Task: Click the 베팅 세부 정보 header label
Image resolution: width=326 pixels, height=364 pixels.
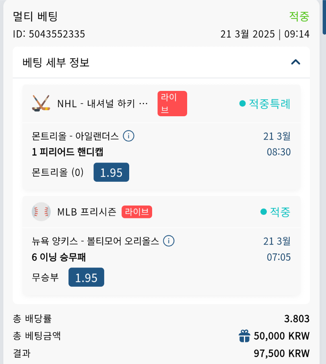Action: pyautogui.click(x=56, y=62)
